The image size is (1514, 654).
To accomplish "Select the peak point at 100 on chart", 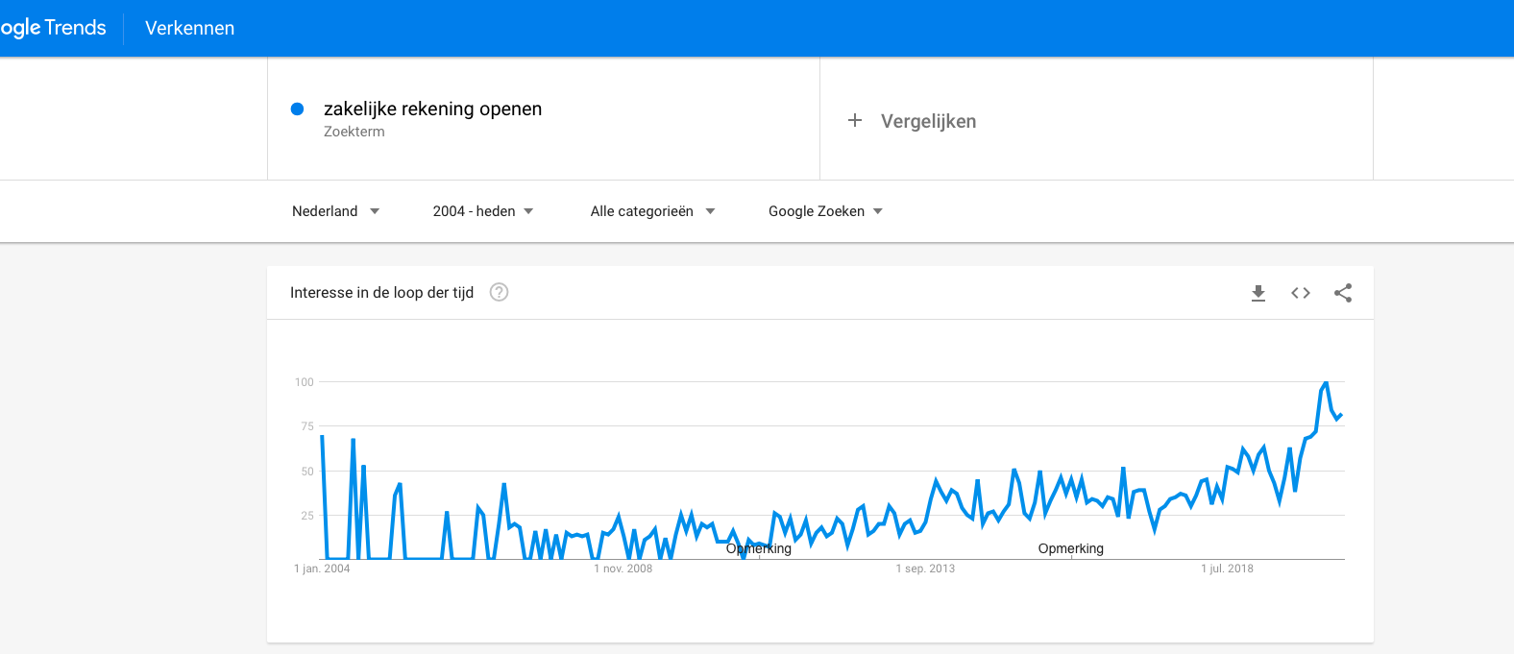I will click(x=1326, y=383).
